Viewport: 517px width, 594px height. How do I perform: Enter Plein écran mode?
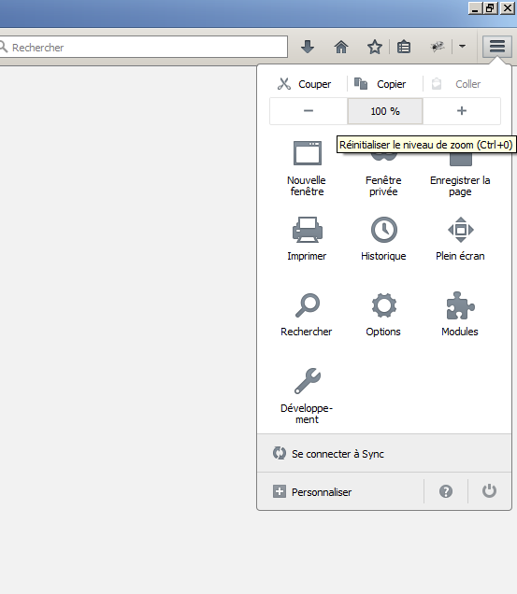pos(460,239)
